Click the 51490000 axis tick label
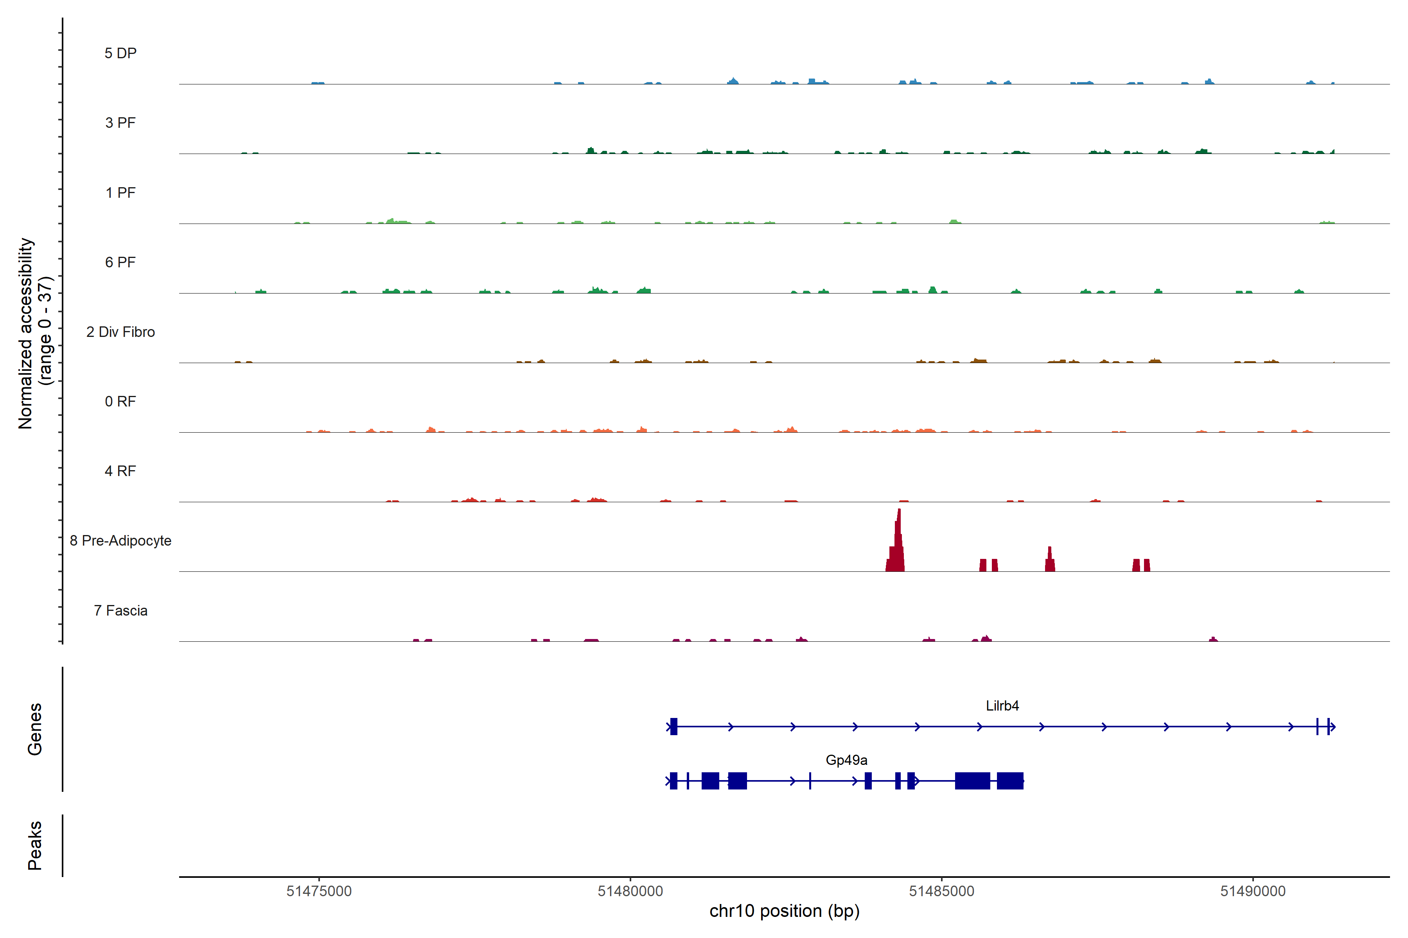 pyautogui.click(x=1253, y=891)
